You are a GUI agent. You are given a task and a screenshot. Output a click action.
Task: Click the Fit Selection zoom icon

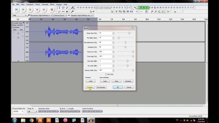click(159, 12)
